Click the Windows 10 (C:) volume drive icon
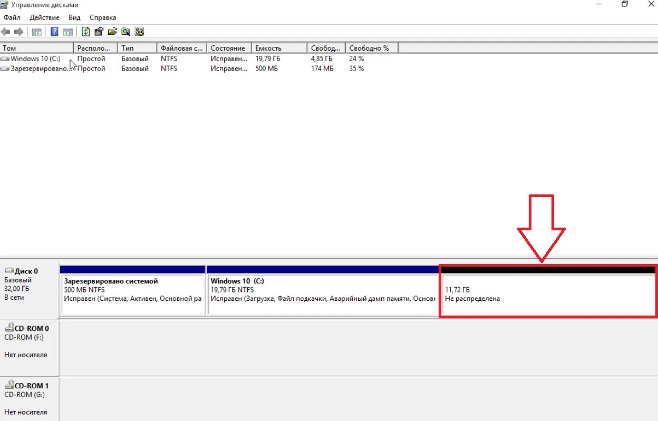 click(x=5, y=59)
